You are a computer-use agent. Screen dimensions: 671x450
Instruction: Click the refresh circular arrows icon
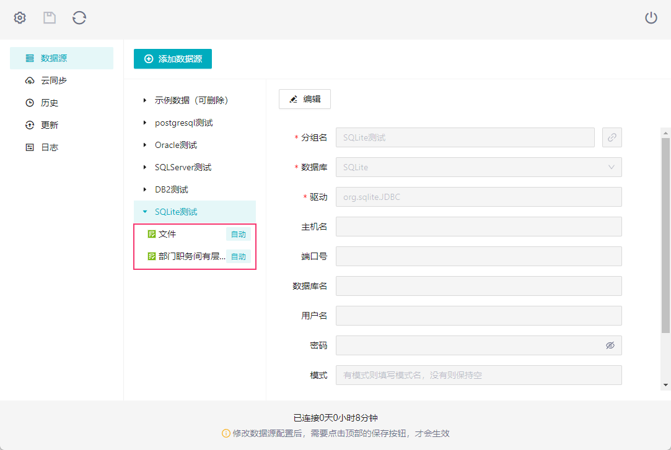79,18
